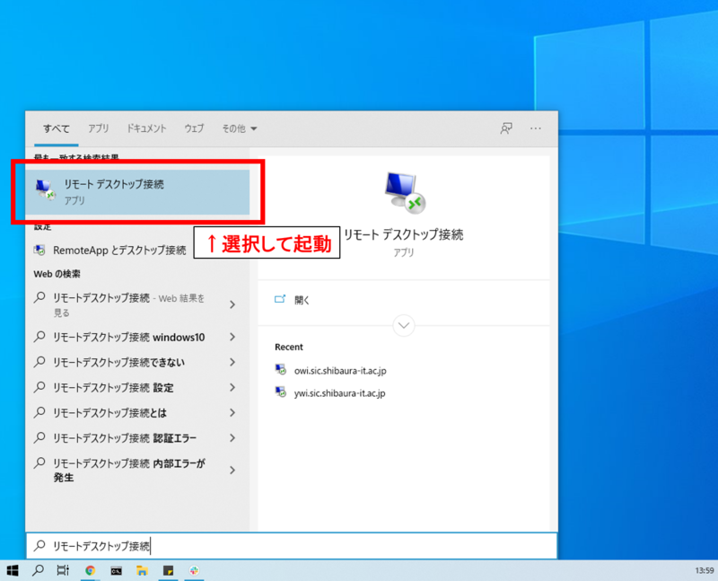
Task: Switch to the アプリ tab
Action: click(x=99, y=128)
